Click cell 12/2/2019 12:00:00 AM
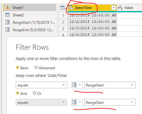Screen dimensions: 142x114 point(92,22)
